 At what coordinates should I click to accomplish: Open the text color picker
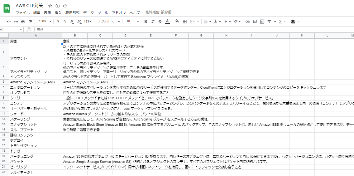coord(167,22)
